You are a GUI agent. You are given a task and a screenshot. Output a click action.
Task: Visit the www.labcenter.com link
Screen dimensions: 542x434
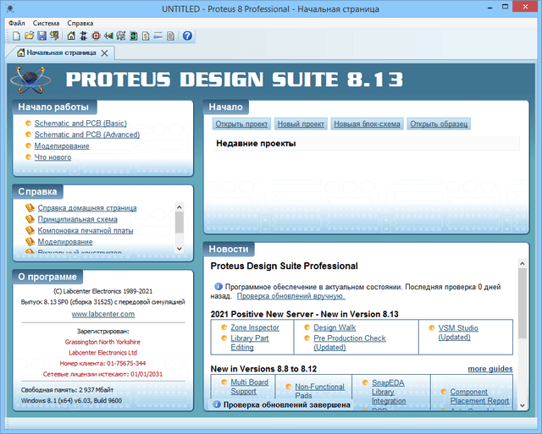pyautogui.click(x=103, y=314)
